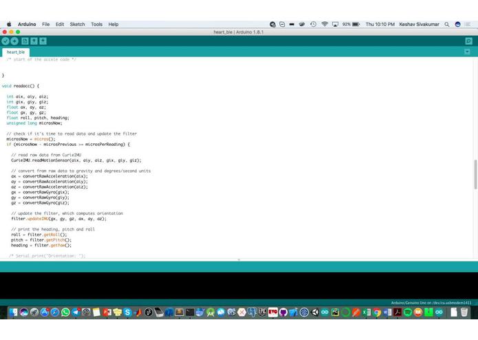478x340 pixels.
Task: Open Spotlight search magnifier
Action: (x=447, y=24)
